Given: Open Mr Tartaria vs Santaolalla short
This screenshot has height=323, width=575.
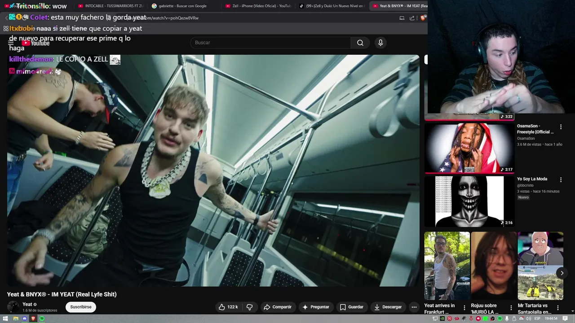Looking at the screenshot, I should (540, 266).
